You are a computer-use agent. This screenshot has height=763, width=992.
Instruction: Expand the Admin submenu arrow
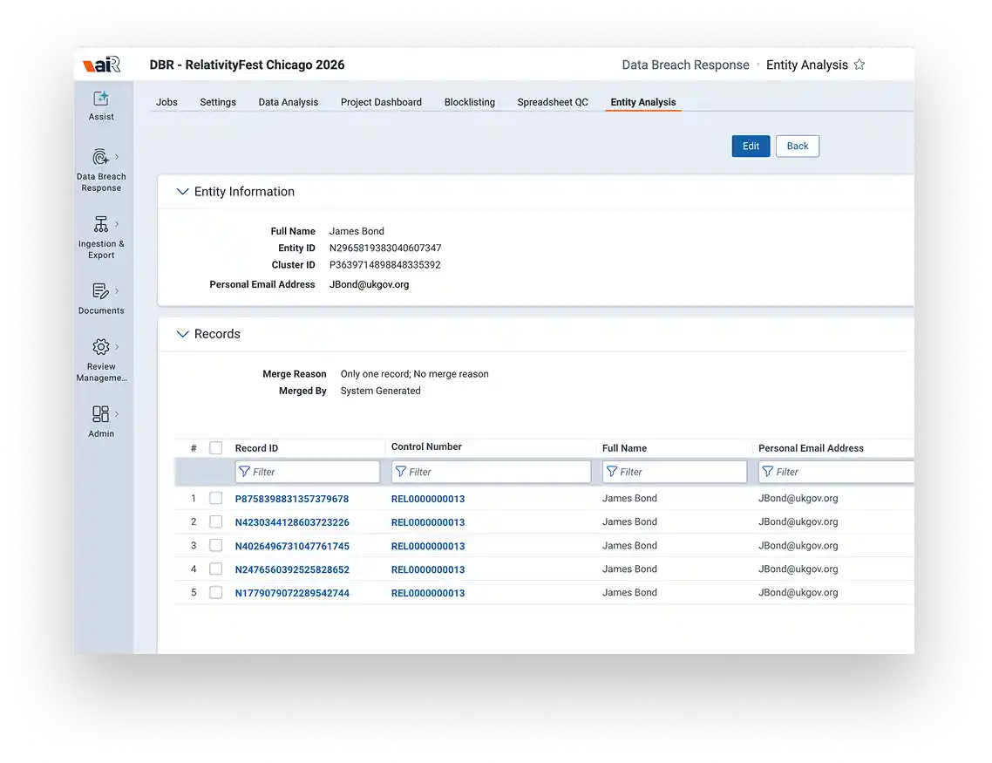click(x=117, y=414)
